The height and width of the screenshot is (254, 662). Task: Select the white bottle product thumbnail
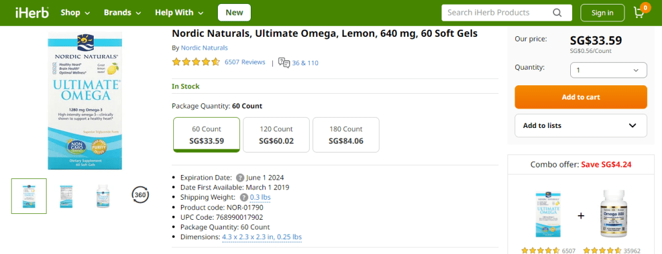pyautogui.click(x=103, y=196)
